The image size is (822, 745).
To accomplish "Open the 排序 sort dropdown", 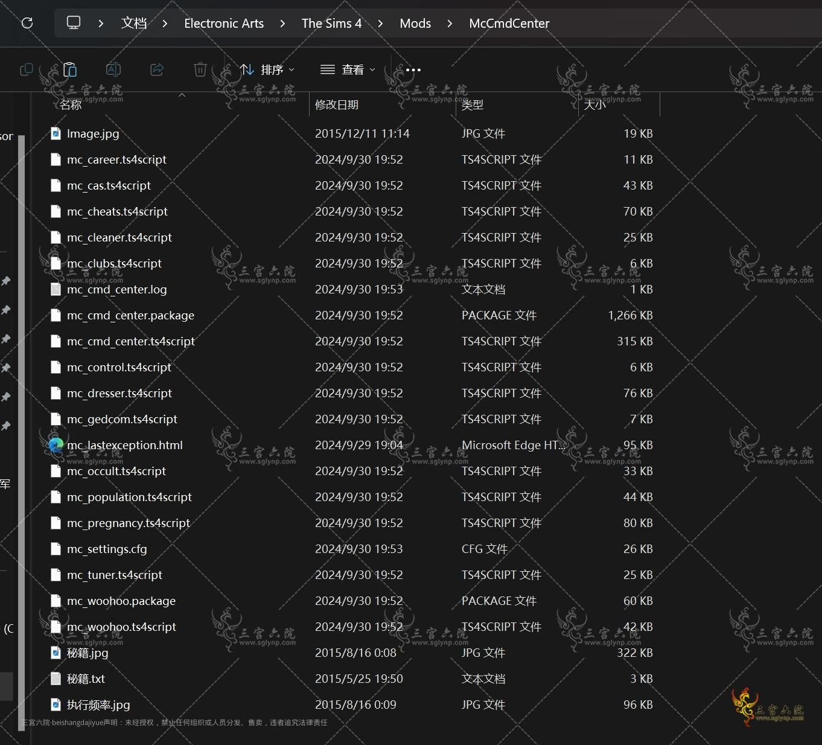I will 267,69.
